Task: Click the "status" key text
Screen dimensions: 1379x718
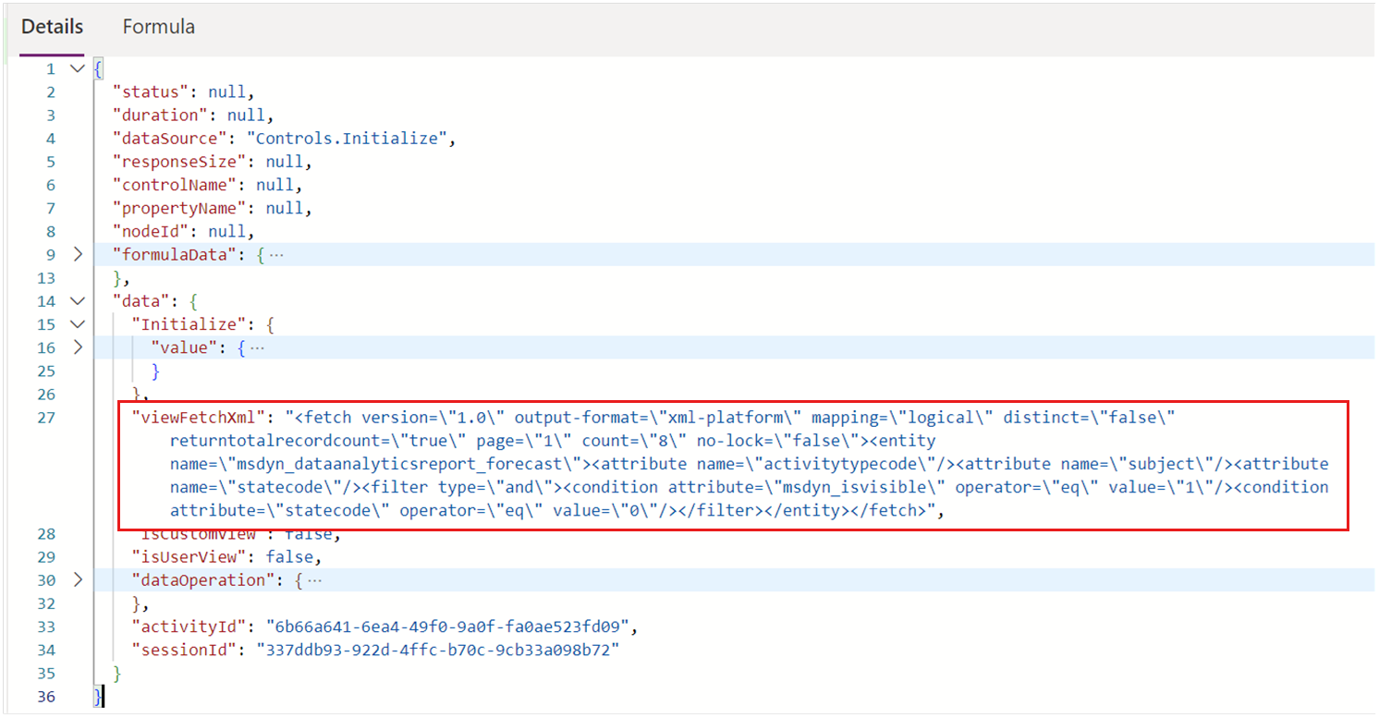Action: 151,91
